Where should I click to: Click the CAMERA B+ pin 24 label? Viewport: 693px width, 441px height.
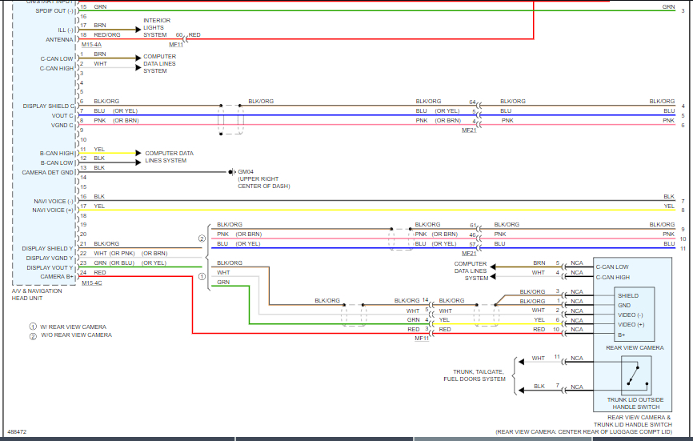click(57, 277)
